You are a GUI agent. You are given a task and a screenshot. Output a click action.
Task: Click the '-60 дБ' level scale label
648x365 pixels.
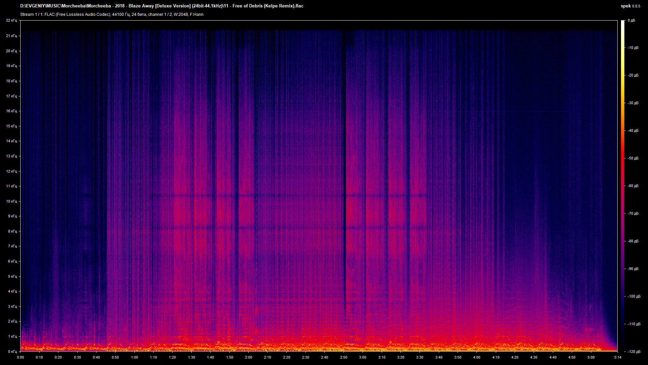[x=633, y=186]
